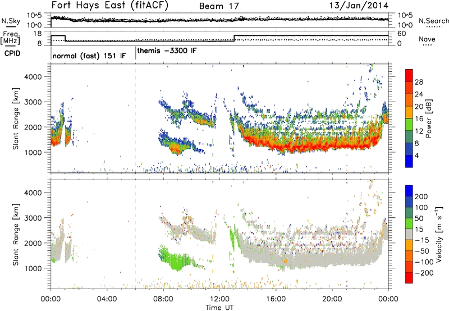The image size is (449, 311).
Task: Click the 'Nave' legend label
Action: (x=427, y=39)
